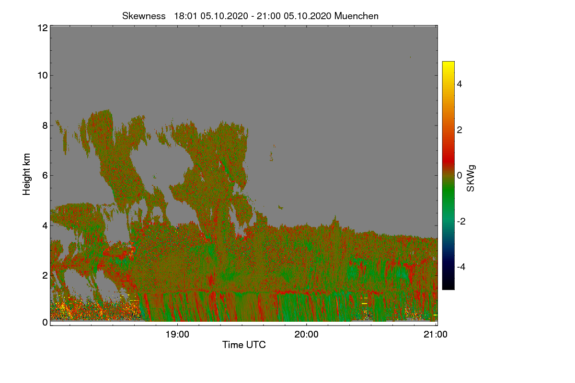575x383 pixels.
Task: Pick the black bottom of the colorbar
Action: (448, 286)
